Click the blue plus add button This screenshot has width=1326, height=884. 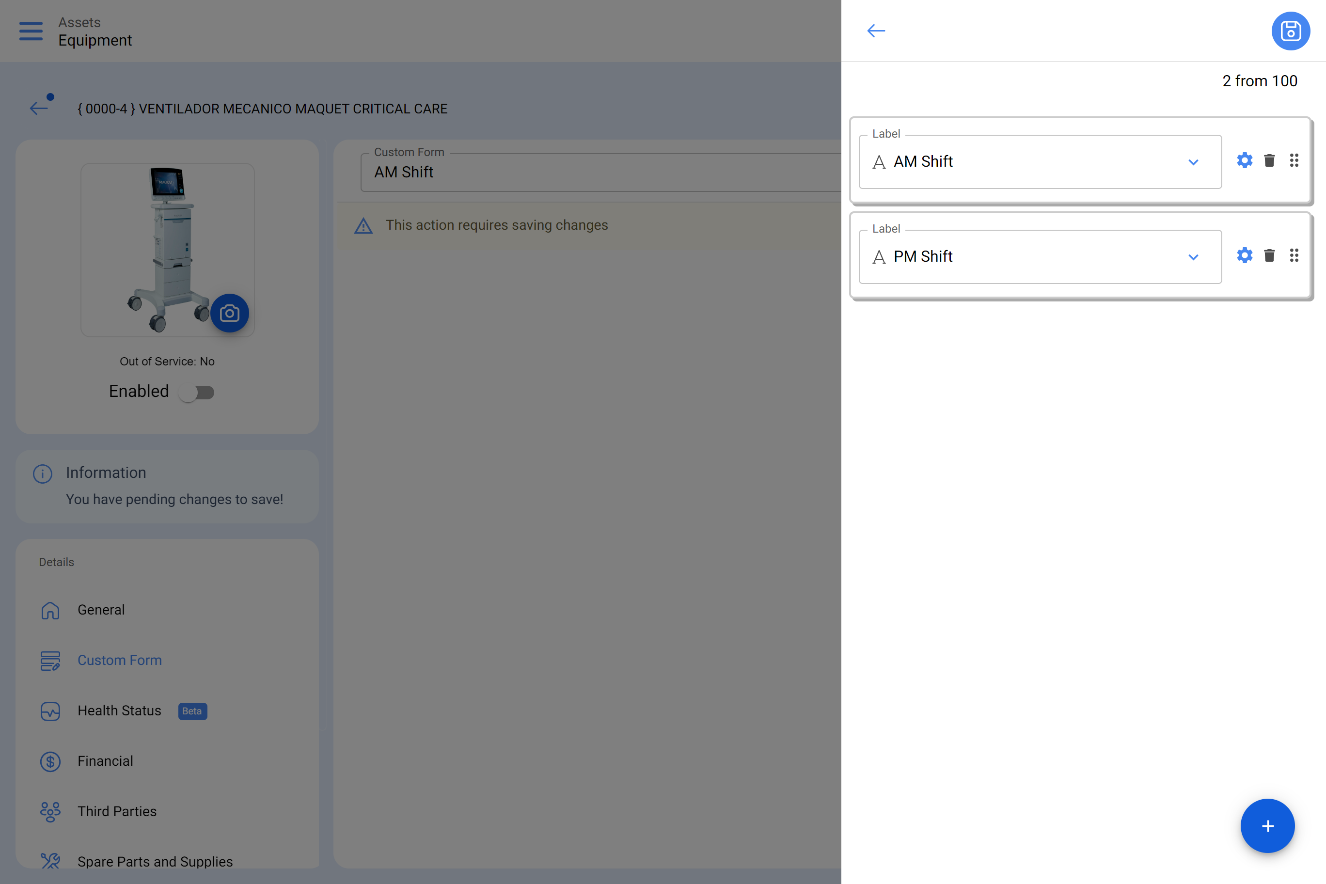(1267, 826)
